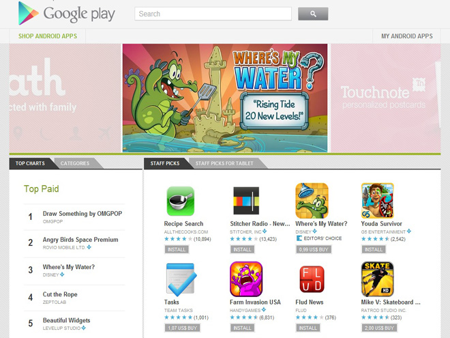Select the Top Charts tab
This screenshot has height=338, width=450.
tap(30, 163)
